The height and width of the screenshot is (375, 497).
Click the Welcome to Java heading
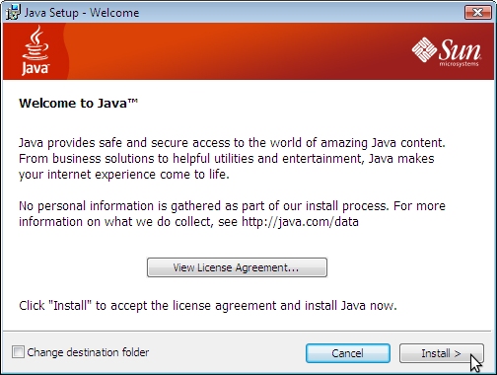[x=78, y=104]
